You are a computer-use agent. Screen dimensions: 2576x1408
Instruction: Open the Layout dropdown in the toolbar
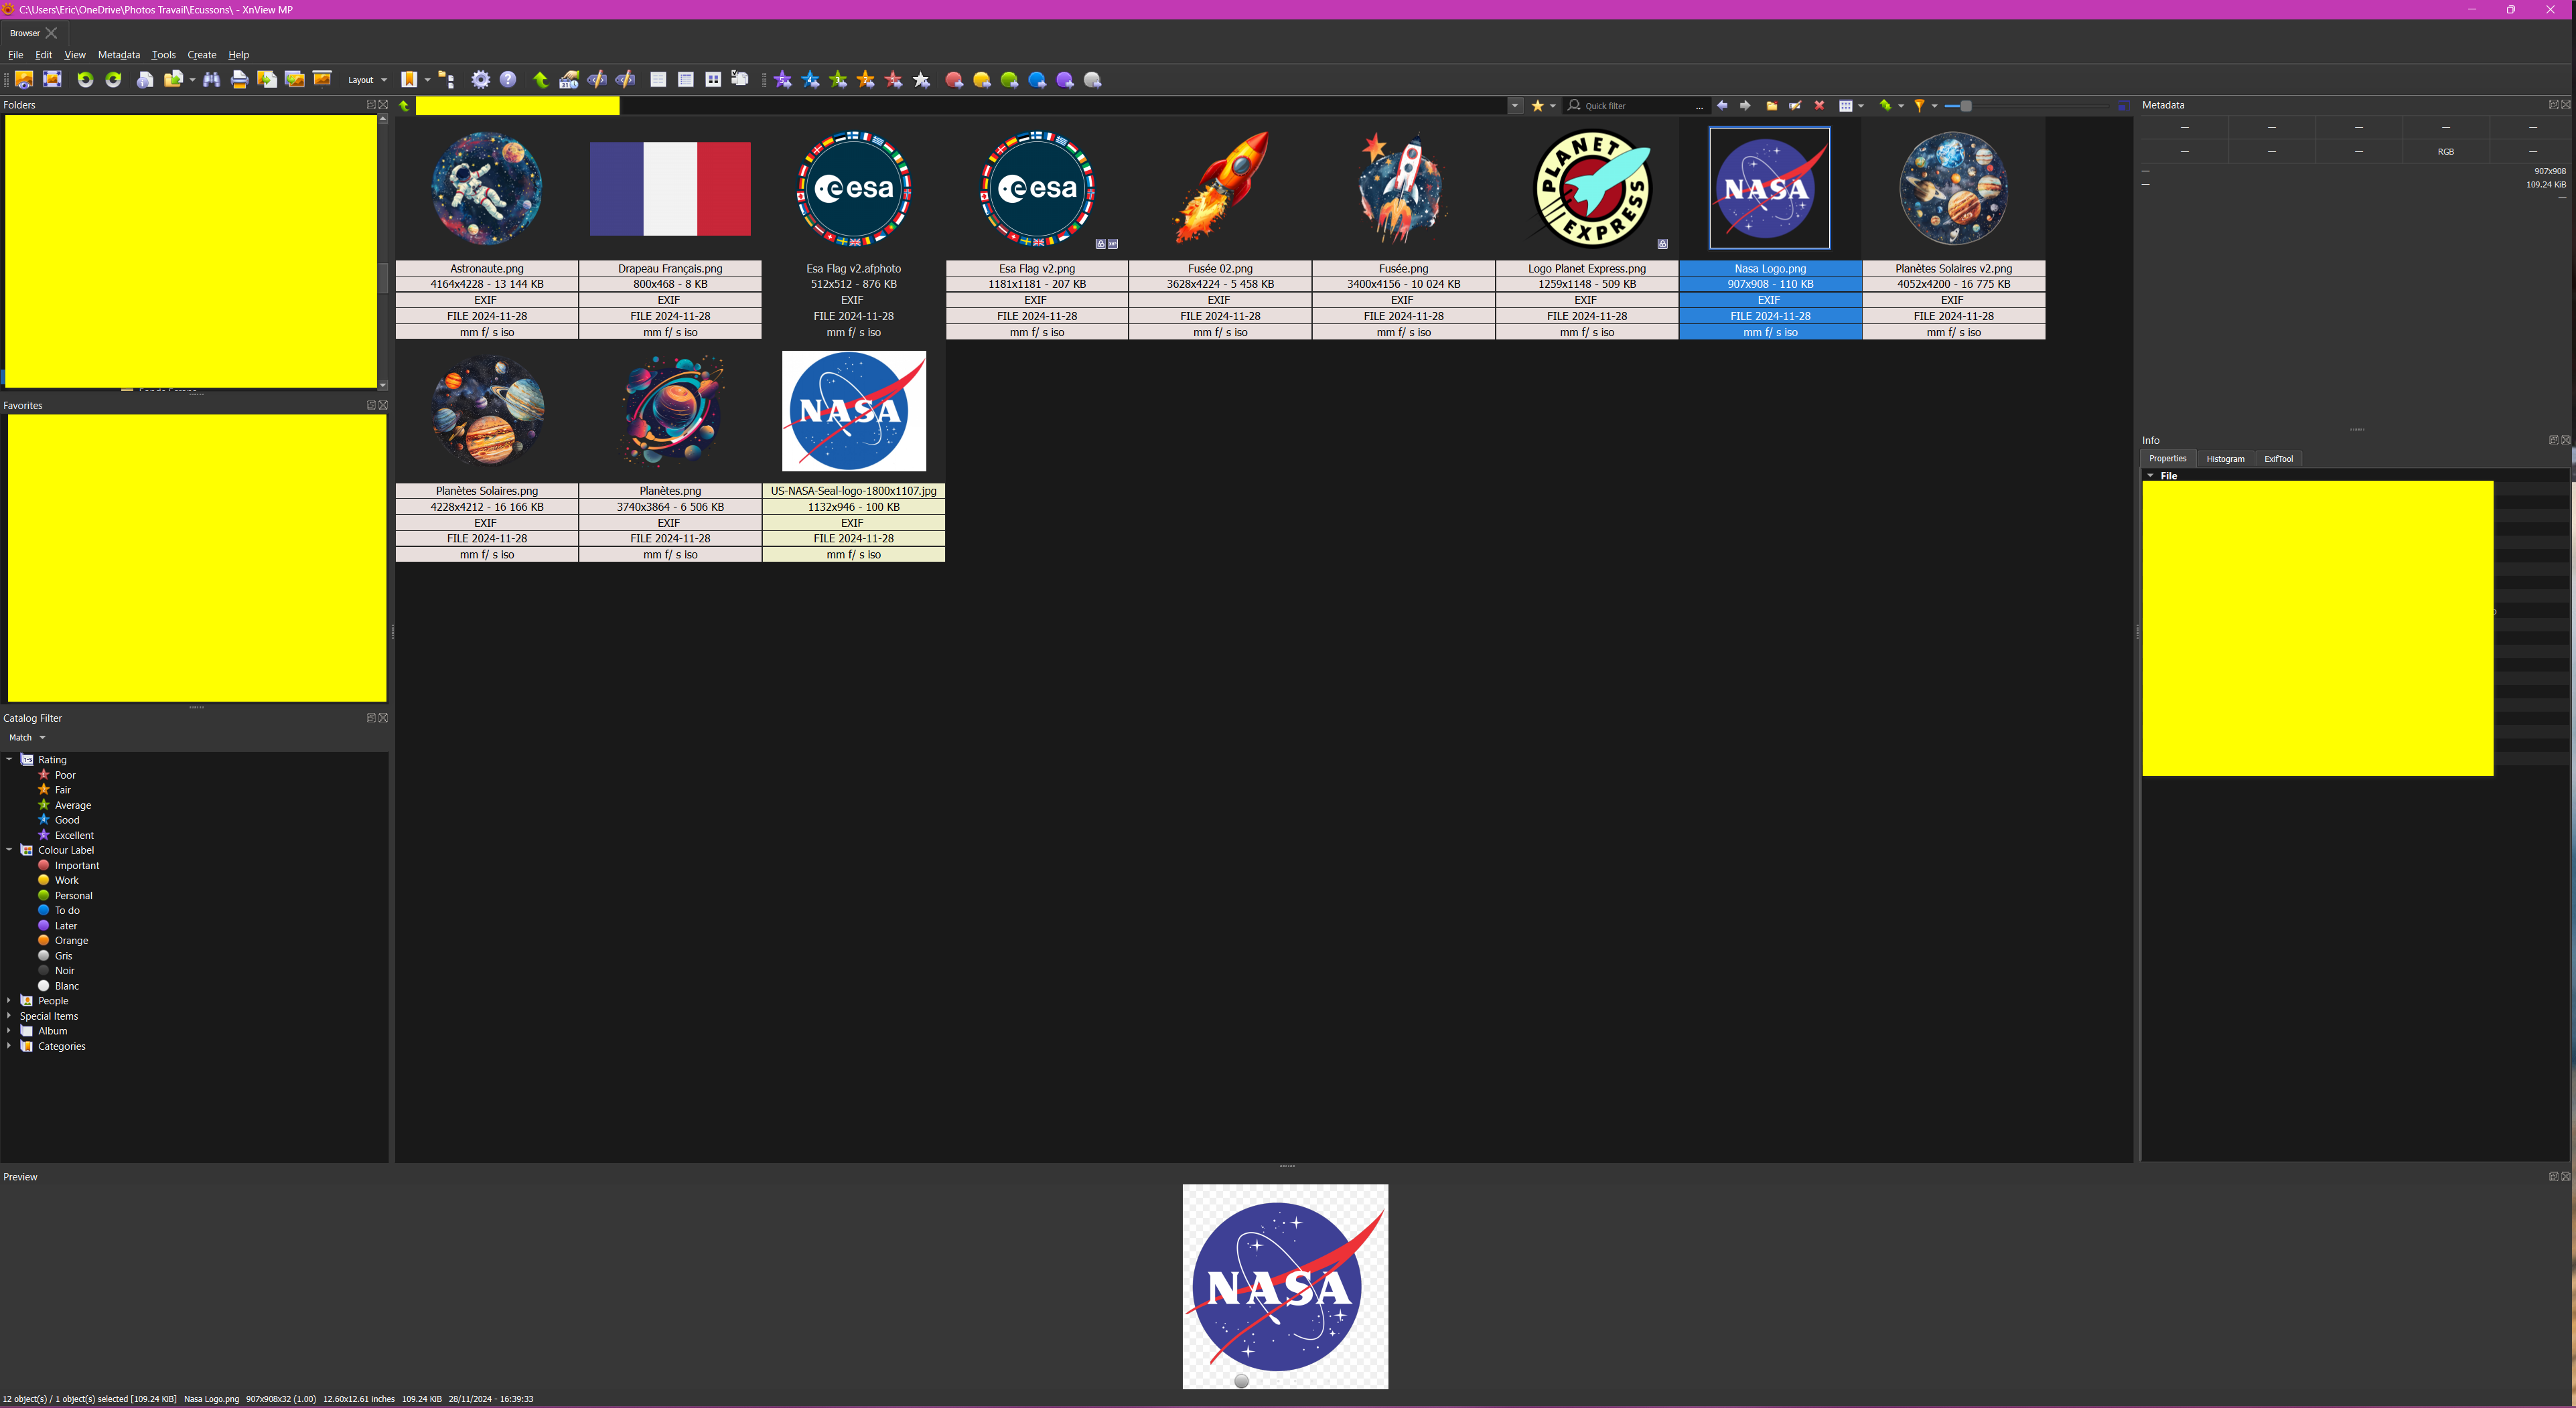[367, 80]
